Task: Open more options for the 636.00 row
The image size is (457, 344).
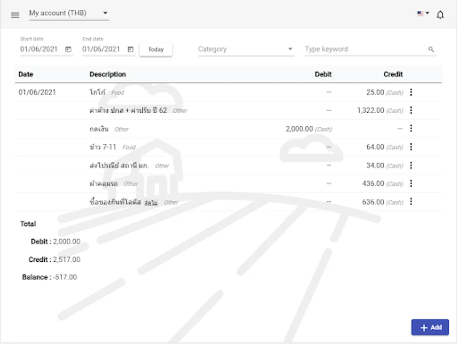Action: pos(411,201)
